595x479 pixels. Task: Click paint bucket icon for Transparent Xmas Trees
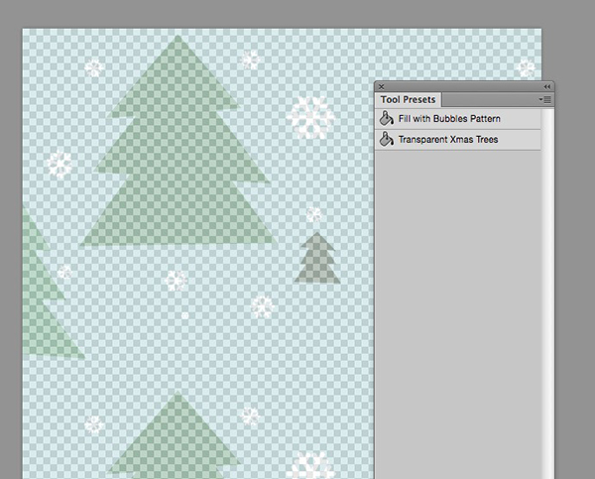pyautogui.click(x=387, y=139)
